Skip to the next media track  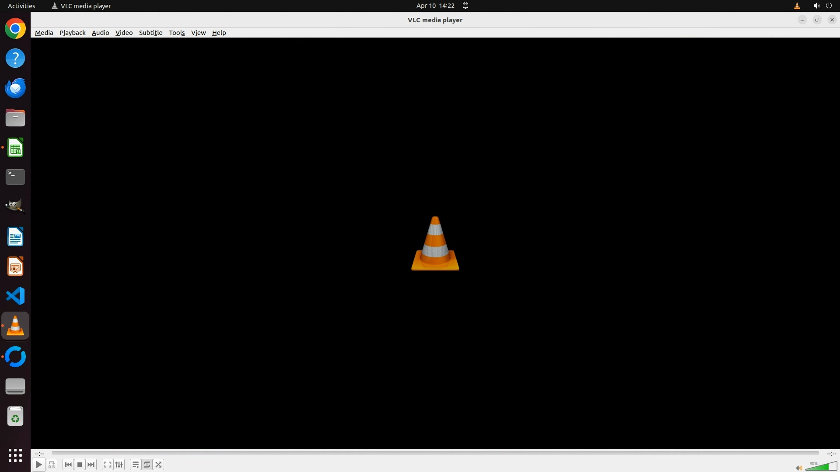click(x=91, y=465)
